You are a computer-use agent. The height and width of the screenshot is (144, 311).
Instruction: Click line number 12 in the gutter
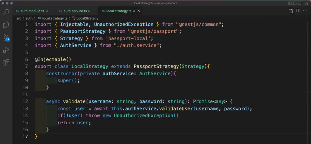[26, 101]
